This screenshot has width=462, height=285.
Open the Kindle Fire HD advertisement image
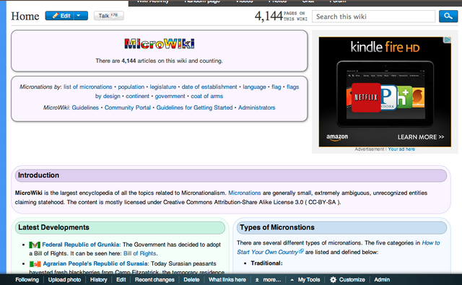pyautogui.click(x=385, y=92)
